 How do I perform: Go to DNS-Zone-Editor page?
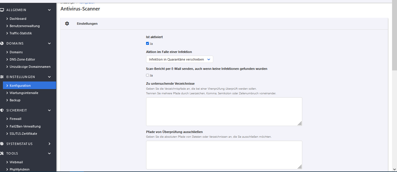pyautogui.click(x=22, y=59)
